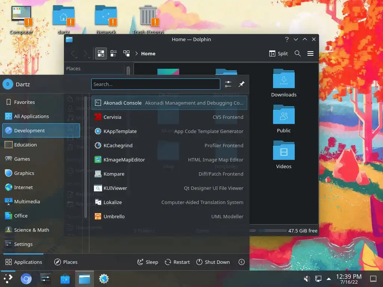Open Science & Math category
The height and width of the screenshot is (287, 383).
click(41, 230)
